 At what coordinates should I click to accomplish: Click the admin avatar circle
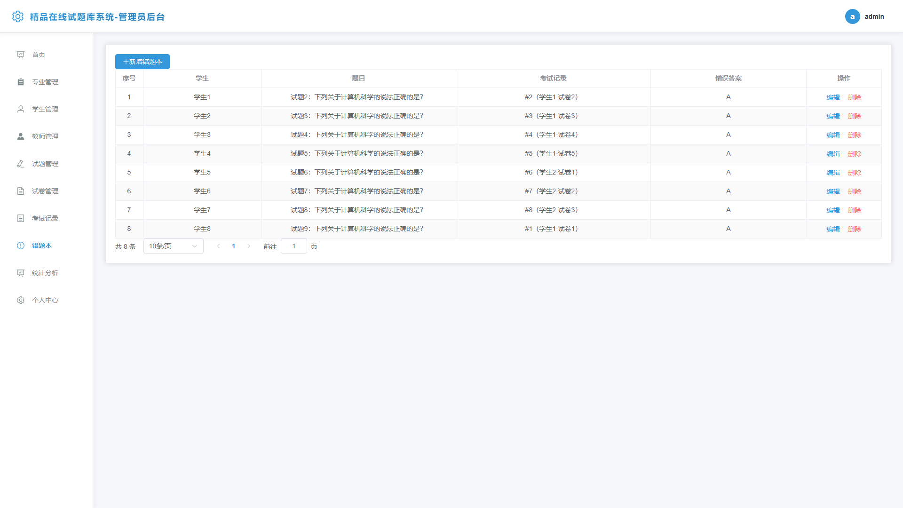coord(852,16)
